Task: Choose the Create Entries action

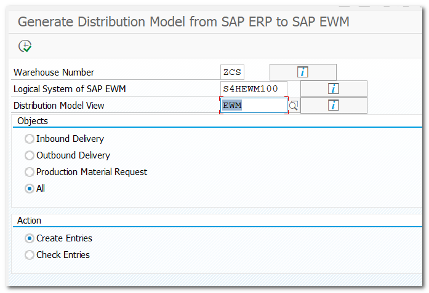Action: (30, 238)
